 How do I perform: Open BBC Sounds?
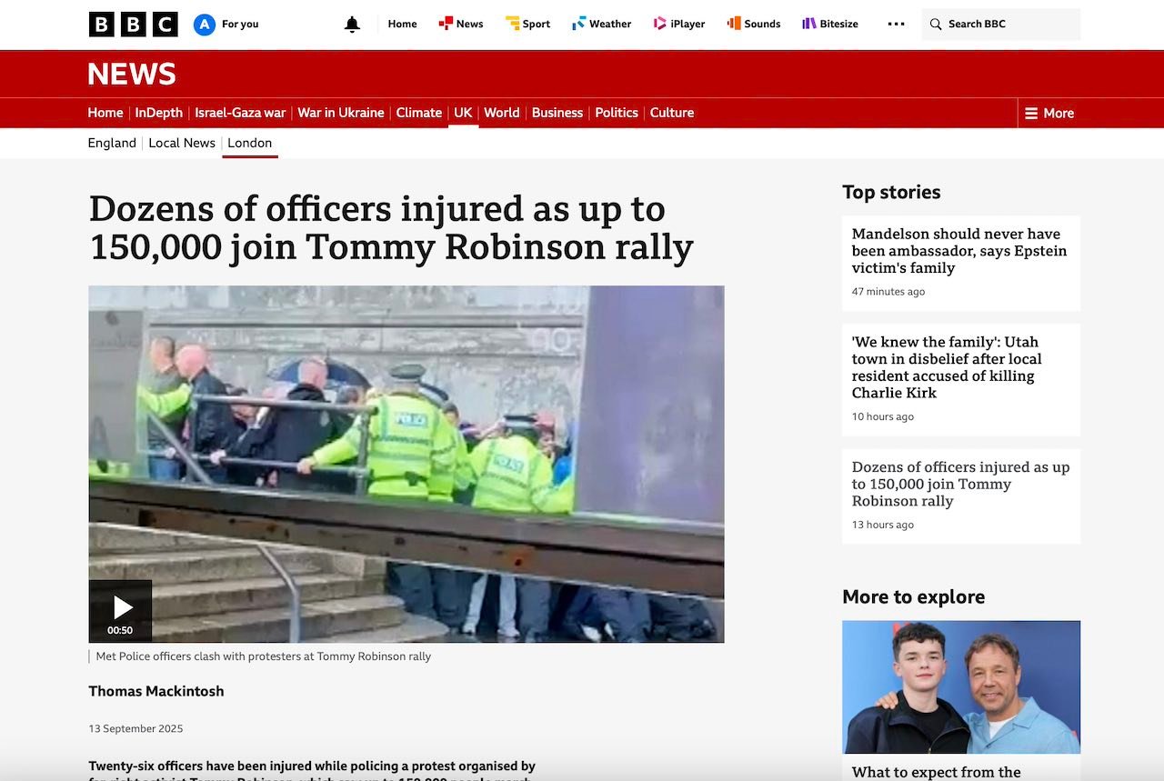coord(754,25)
